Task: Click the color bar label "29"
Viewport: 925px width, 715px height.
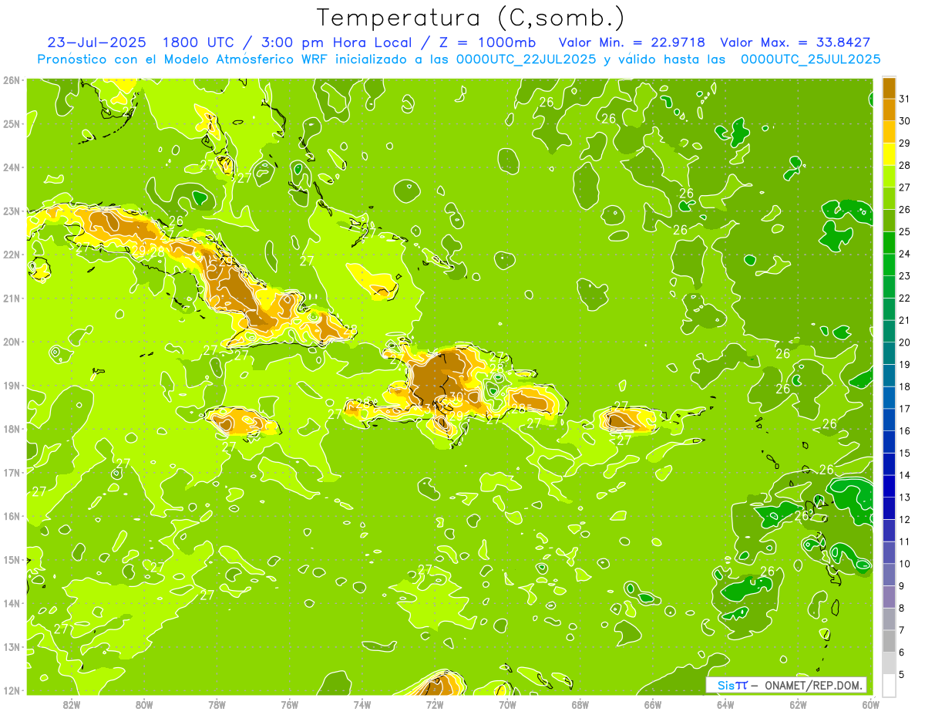Action: [x=904, y=143]
